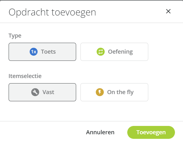Cancel via the Annuleren button

coord(100,132)
